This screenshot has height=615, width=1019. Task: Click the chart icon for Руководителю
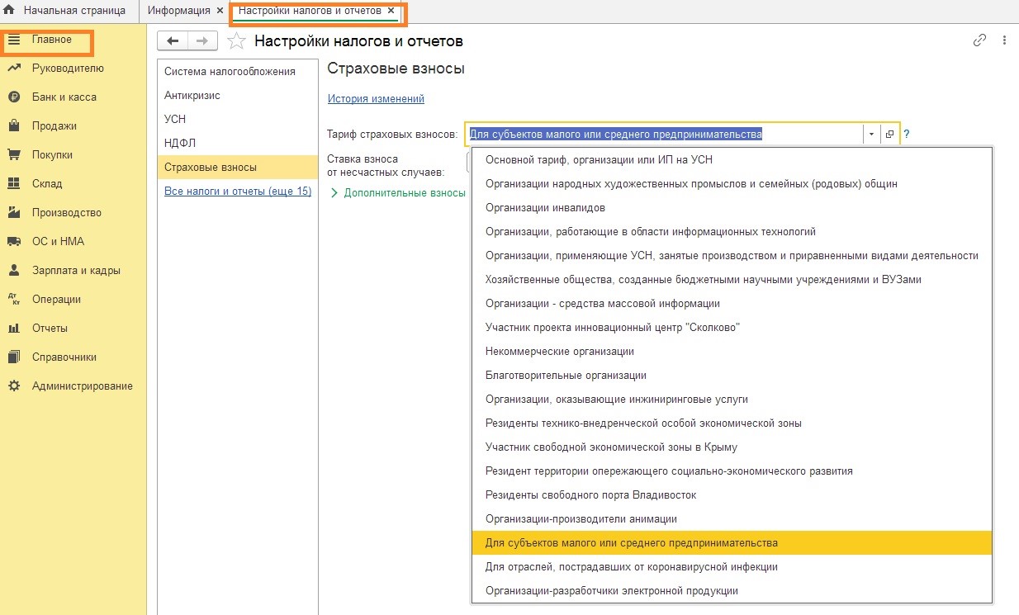pyautogui.click(x=14, y=69)
